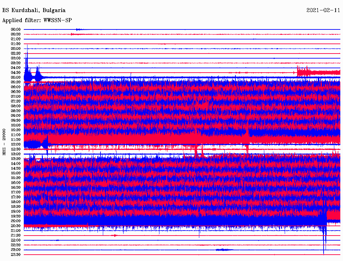
Task: Click the small red event on the 21:30 trace
Action: (115, 236)
